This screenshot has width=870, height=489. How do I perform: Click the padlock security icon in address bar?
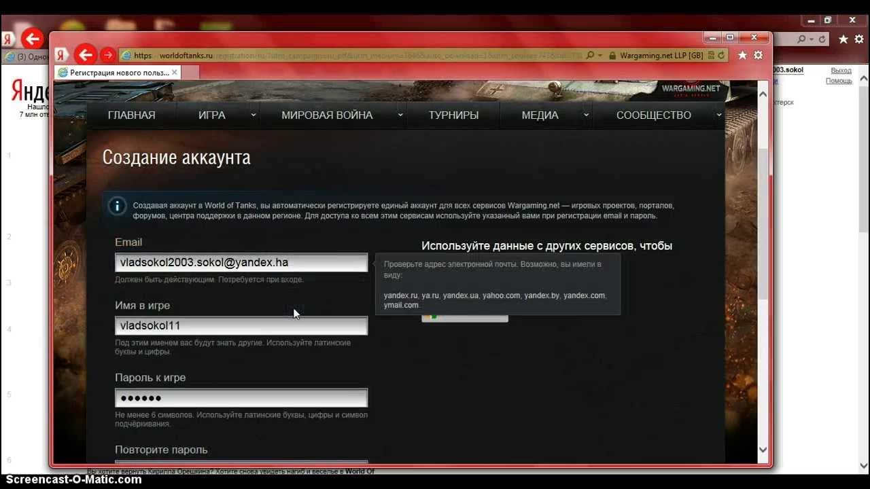612,56
